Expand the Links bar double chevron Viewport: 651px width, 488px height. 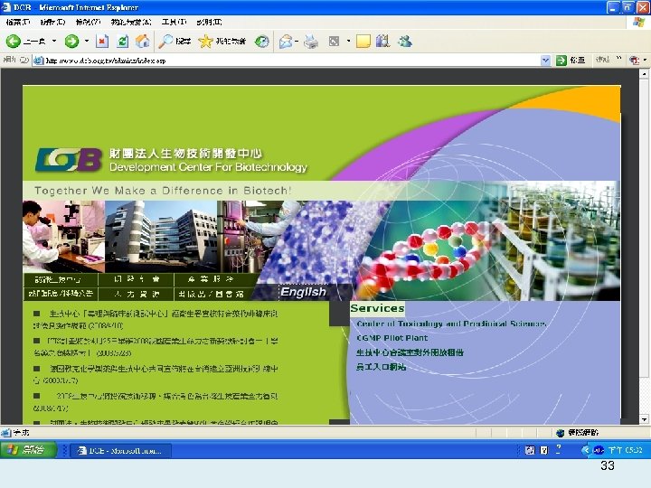coord(618,60)
